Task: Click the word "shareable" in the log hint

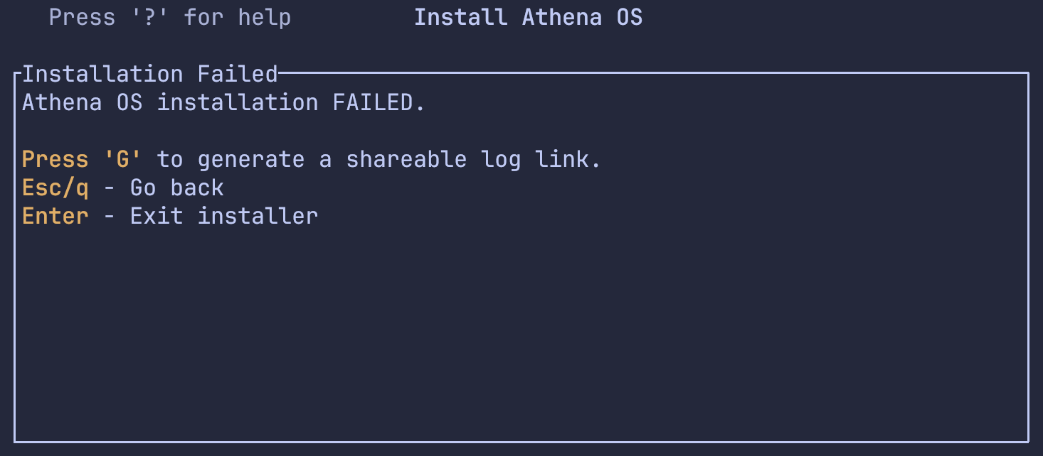Action: [406, 159]
